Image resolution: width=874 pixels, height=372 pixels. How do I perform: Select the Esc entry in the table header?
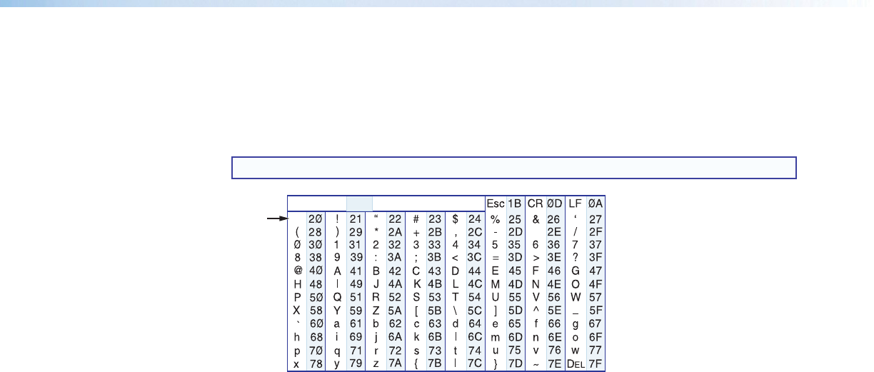point(495,203)
